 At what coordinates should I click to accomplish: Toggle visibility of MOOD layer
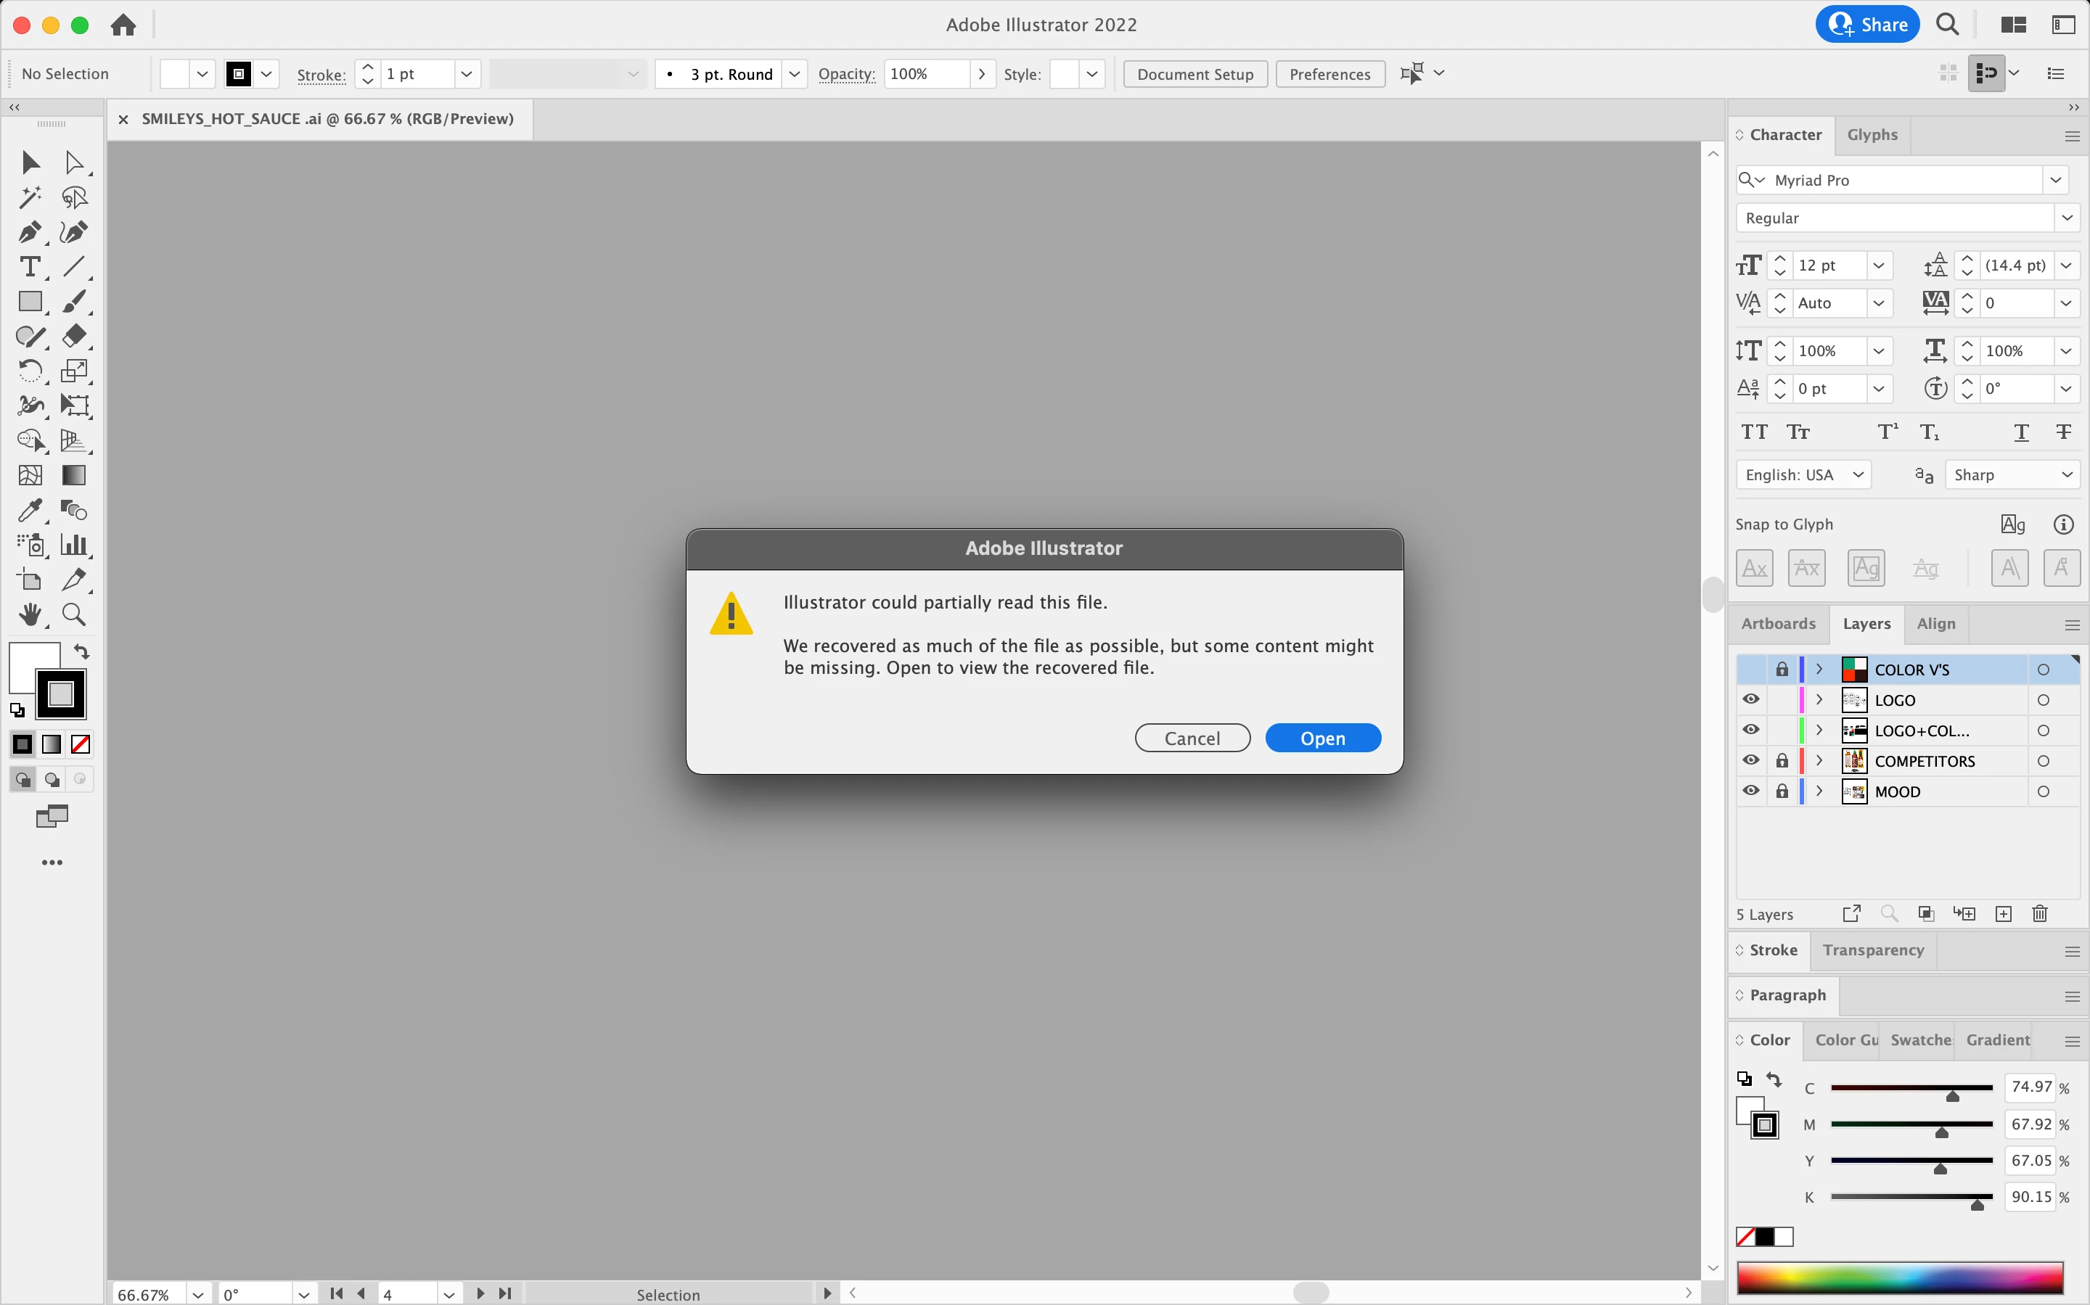pos(1750,791)
